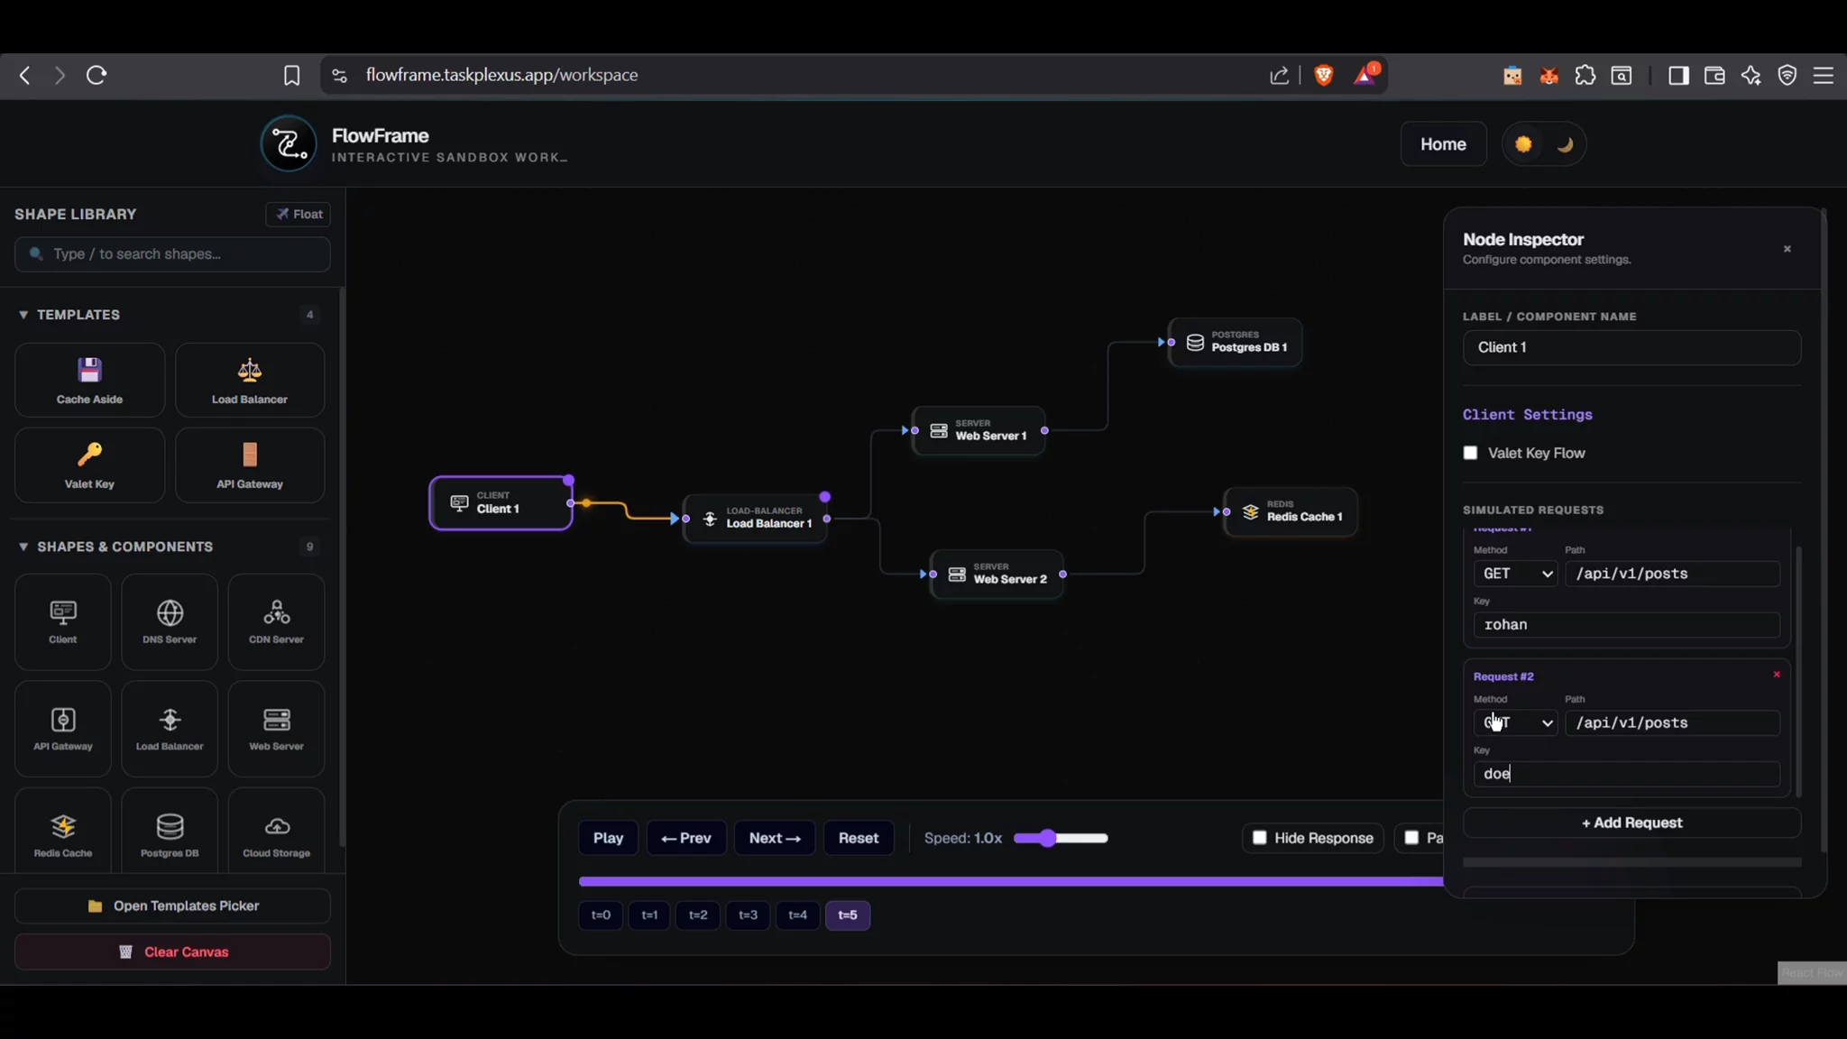Image resolution: width=1847 pixels, height=1039 pixels.
Task: Click the FlowFrame logo
Action: pyautogui.click(x=289, y=143)
